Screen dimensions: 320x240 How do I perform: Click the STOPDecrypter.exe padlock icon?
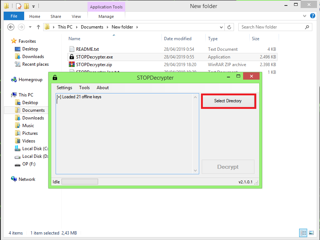coord(72,57)
